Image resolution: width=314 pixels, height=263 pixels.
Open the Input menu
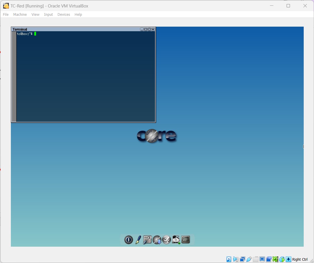point(48,14)
